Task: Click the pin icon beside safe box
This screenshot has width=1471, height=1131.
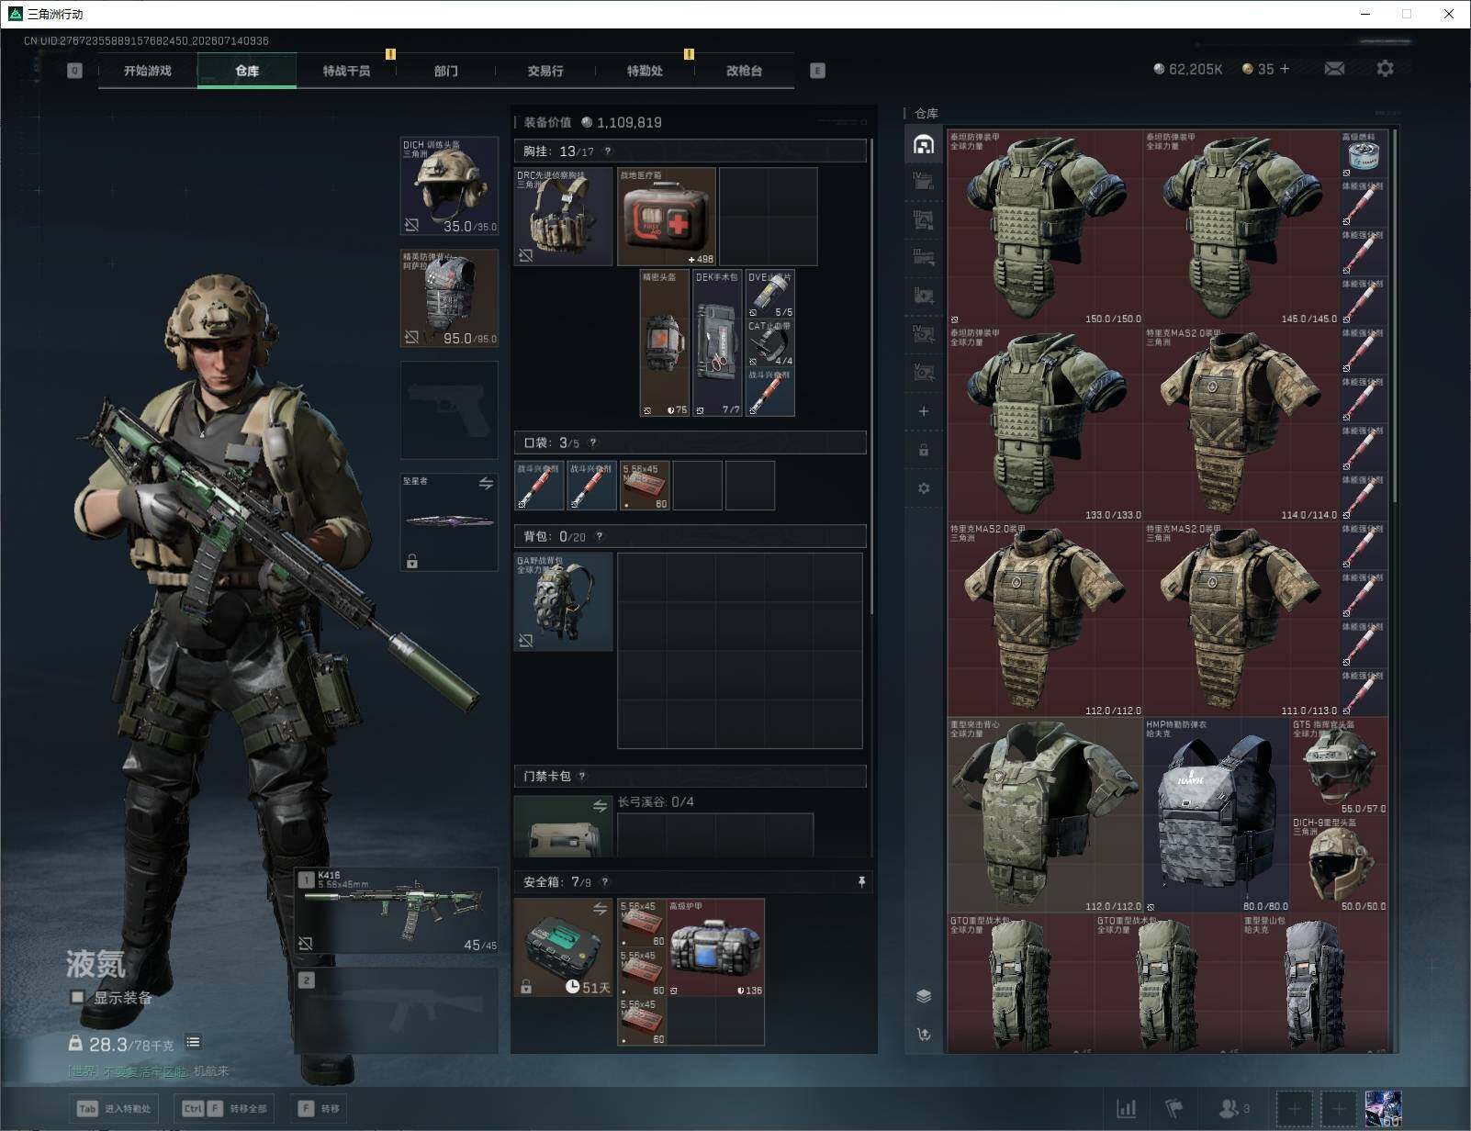Action: [861, 881]
